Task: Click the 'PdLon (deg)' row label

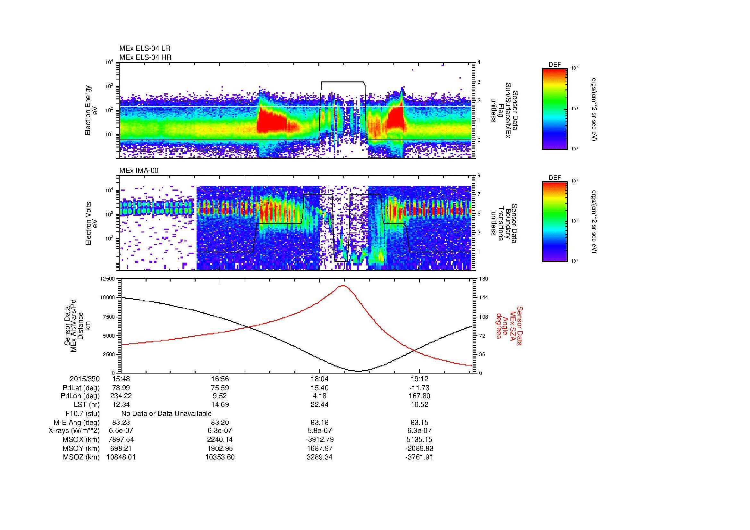Action: (80, 396)
